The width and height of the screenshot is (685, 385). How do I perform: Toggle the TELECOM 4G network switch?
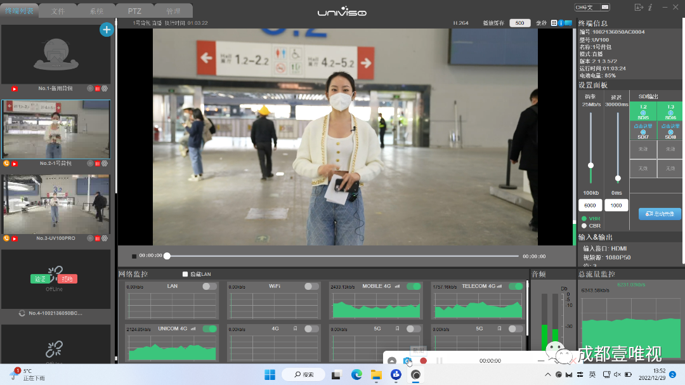click(x=516, y=286)
